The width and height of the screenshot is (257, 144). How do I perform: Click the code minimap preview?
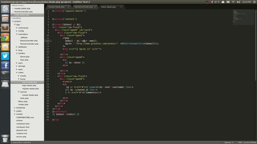[243, 17]
